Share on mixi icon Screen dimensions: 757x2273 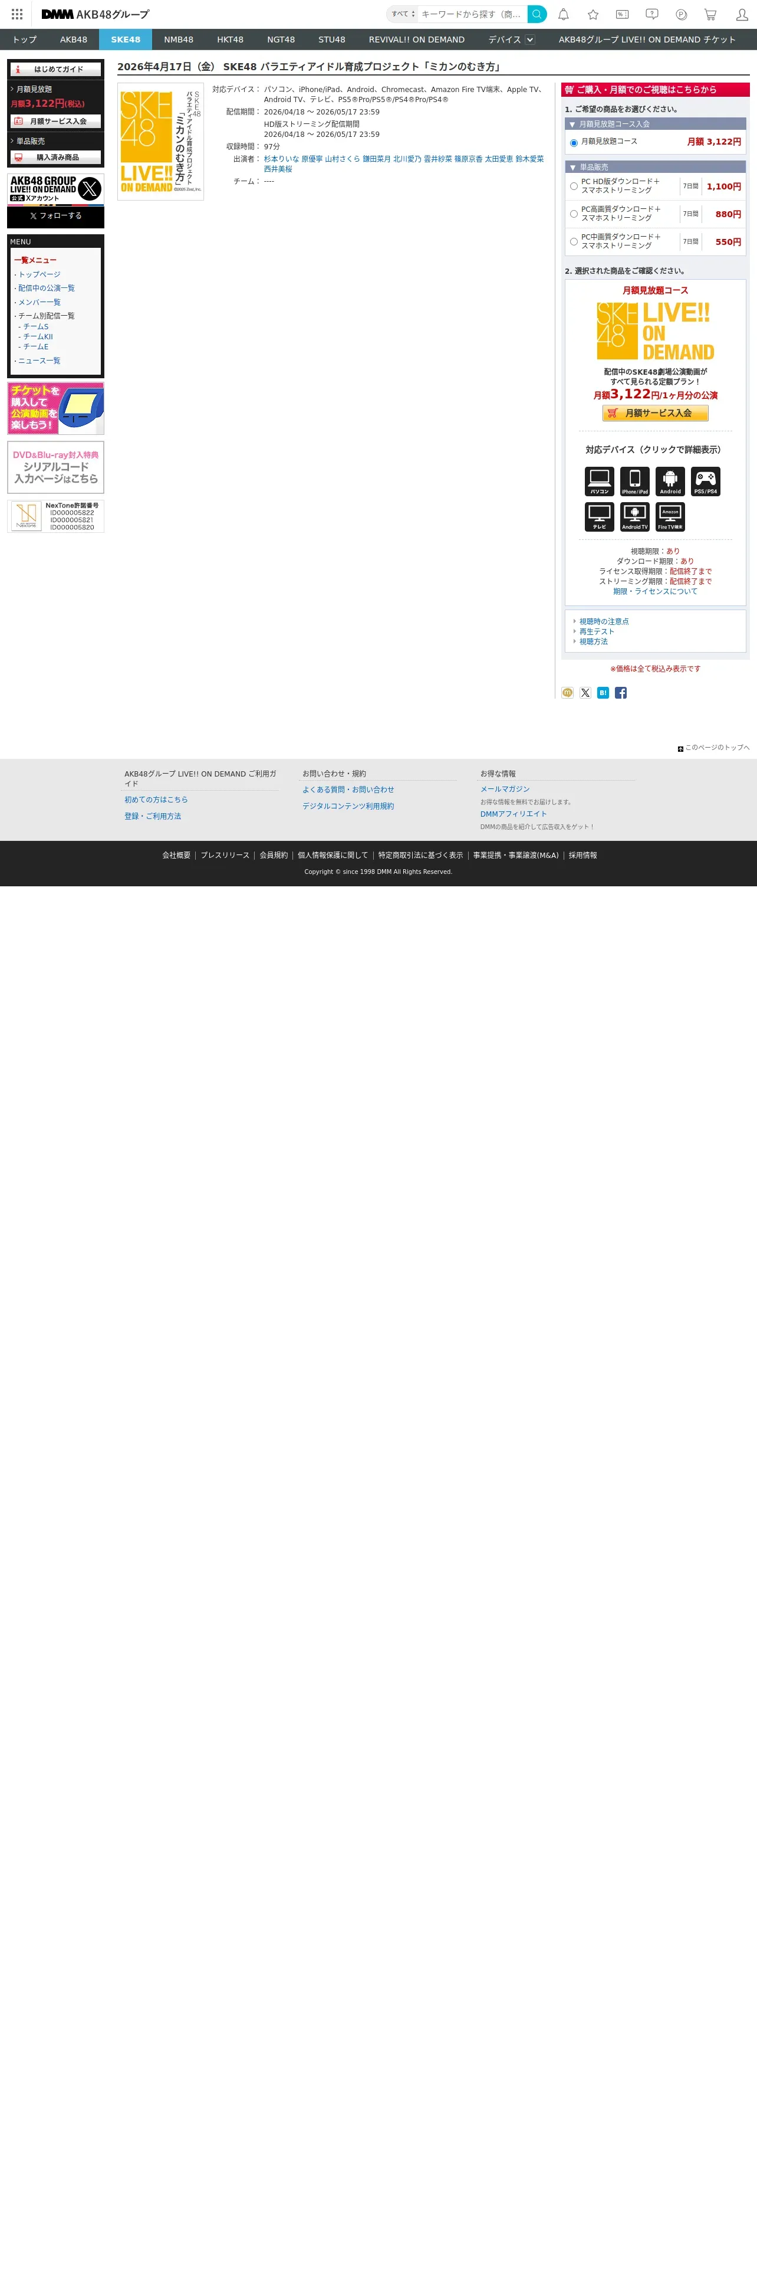(568, 693)
